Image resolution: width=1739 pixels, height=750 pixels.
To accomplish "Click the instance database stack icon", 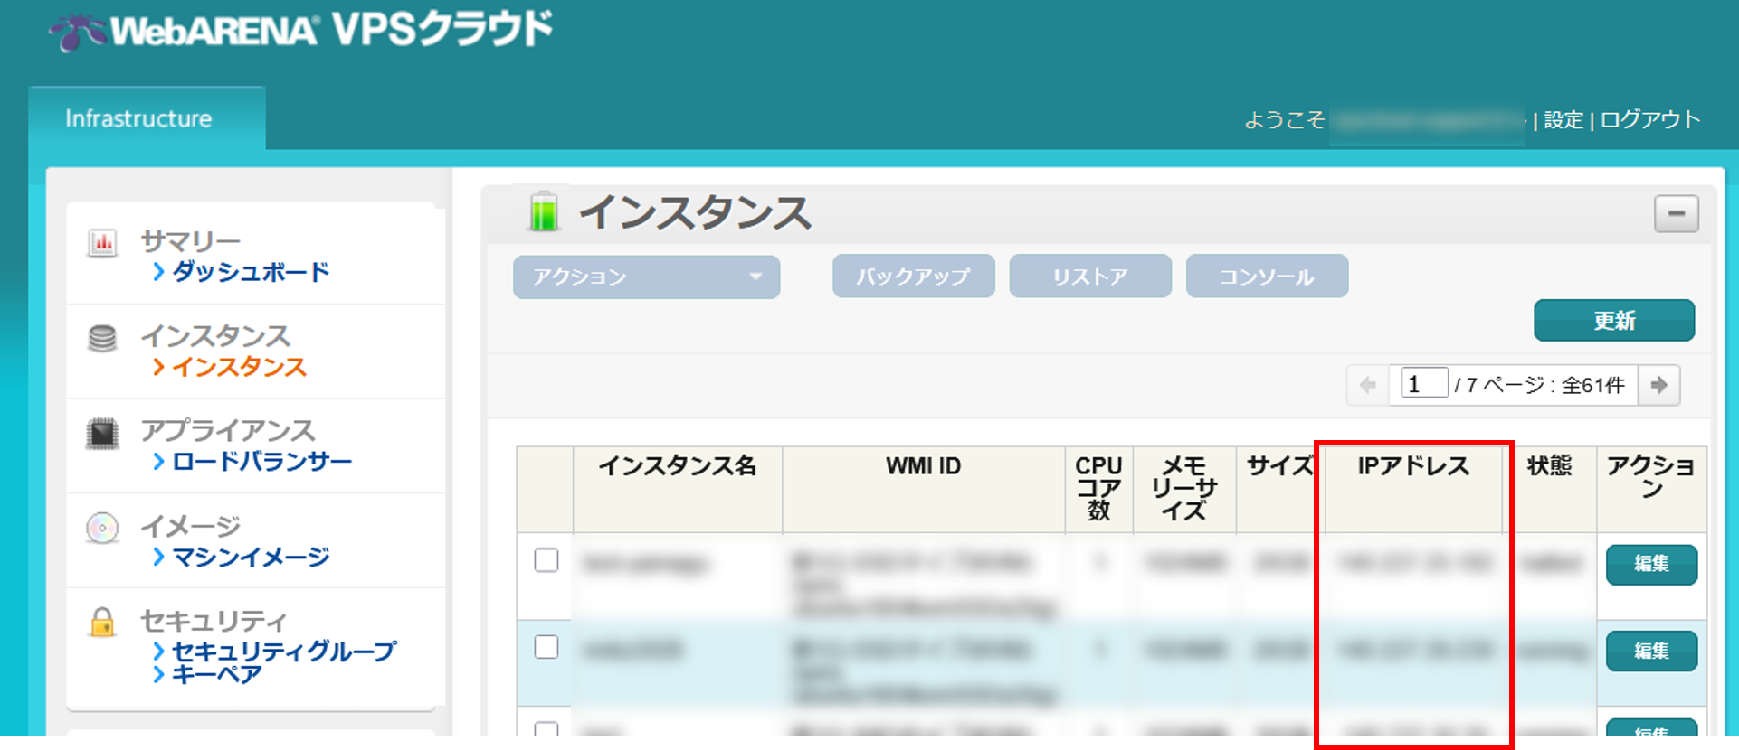I will (102, 338).
